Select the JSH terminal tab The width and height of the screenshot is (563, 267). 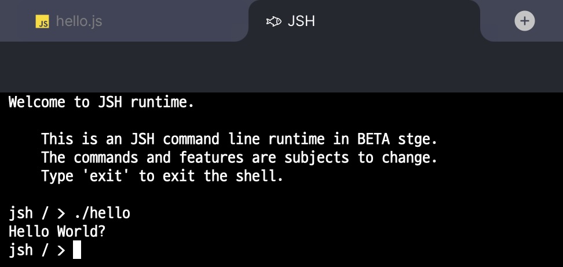tap(301, 22)
